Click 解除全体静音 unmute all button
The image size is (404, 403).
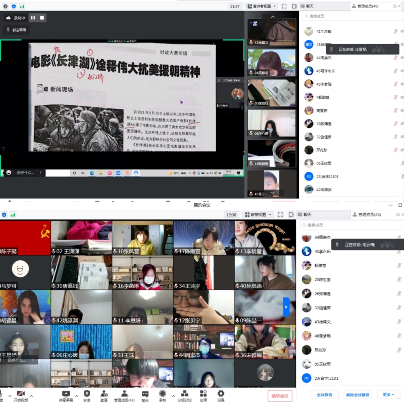pos(358,395)
